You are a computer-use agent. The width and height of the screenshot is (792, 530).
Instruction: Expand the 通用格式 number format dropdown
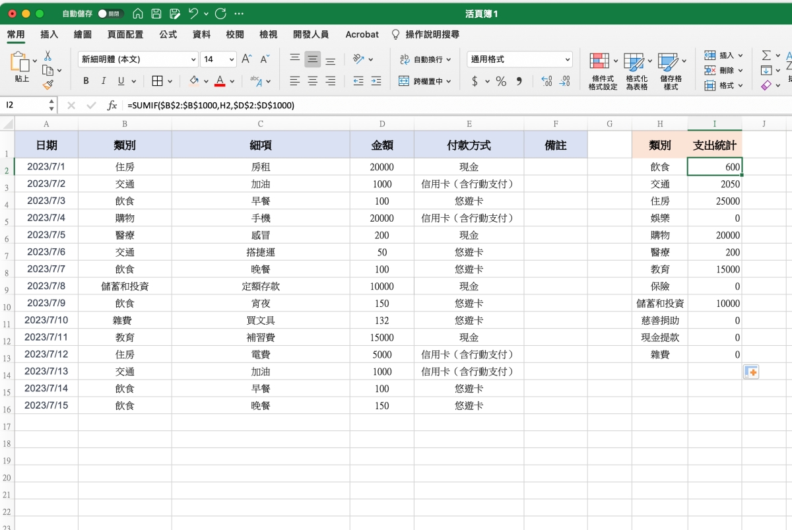[x=568, y=59]
